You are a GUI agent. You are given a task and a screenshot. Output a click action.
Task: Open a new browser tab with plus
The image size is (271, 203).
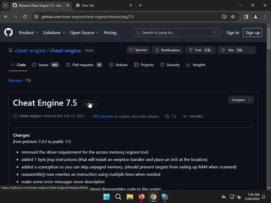(x=140, y=5)
